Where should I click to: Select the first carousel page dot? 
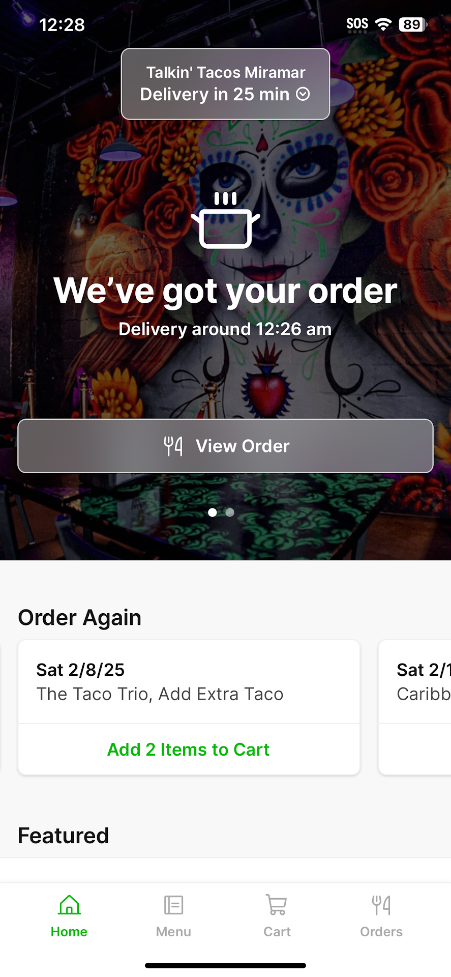coord(213,512)
